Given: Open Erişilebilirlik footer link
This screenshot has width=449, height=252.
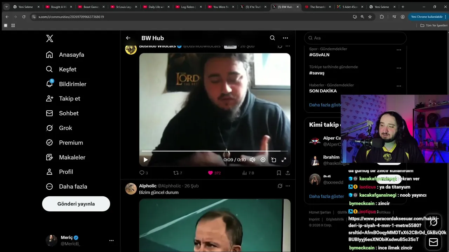Looking at the screenshot, I should (x=335, y=219).
